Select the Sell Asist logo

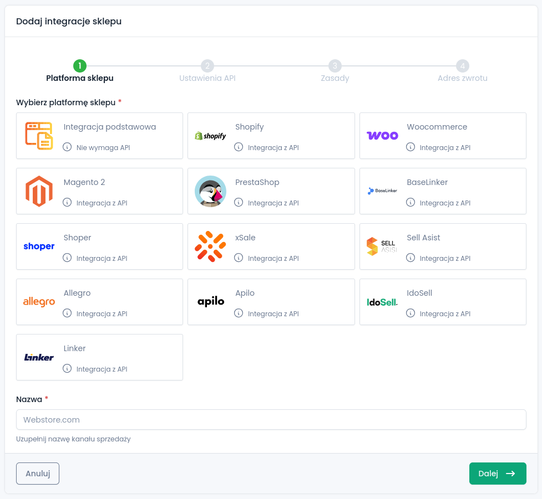(x=382, y=246)
